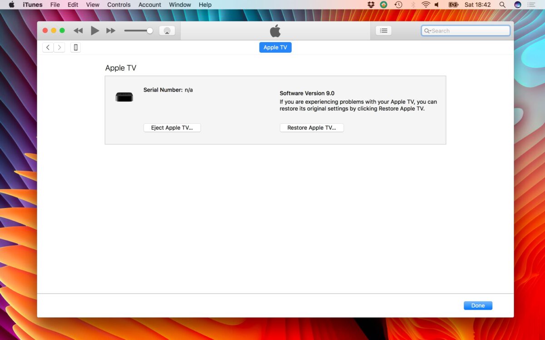The image size is (545, 340).
Task: Go back with the left chevron
Action: point(48,48)
